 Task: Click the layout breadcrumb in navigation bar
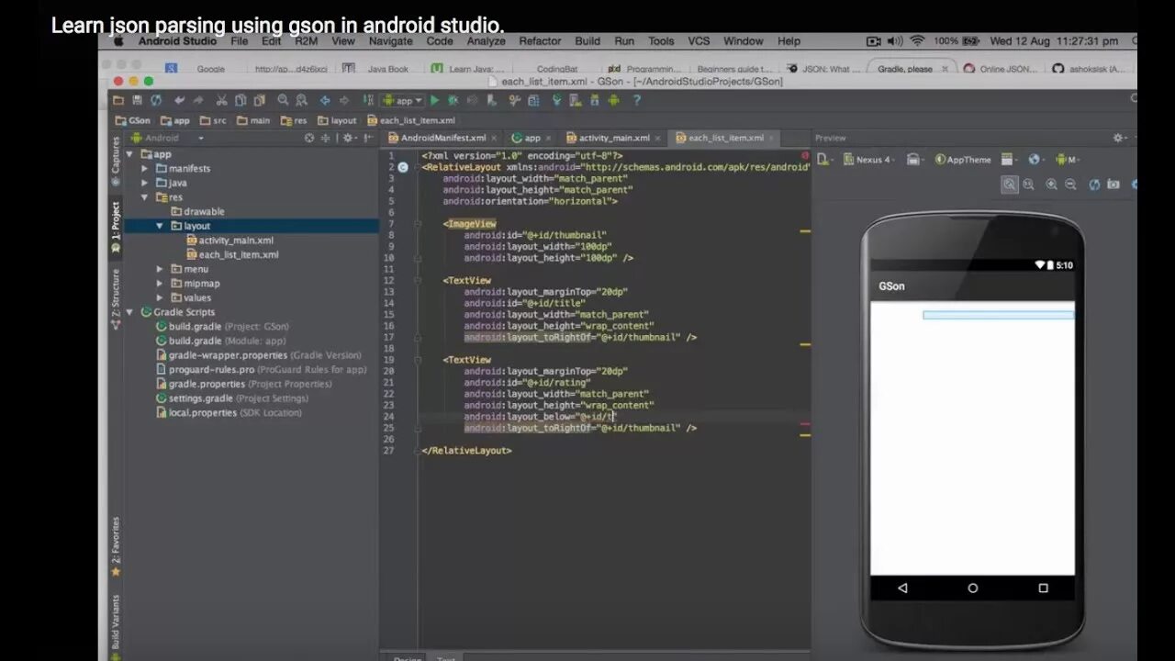pos(338,120)
